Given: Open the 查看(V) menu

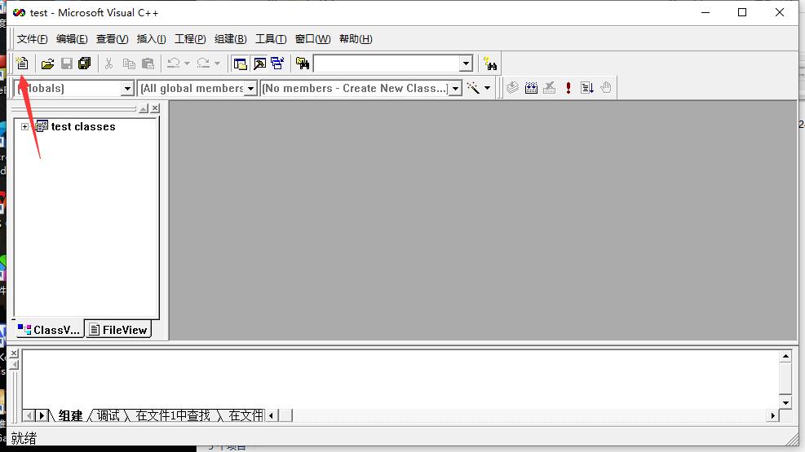Looking at the screenshot, I should [x=112, y=39].
